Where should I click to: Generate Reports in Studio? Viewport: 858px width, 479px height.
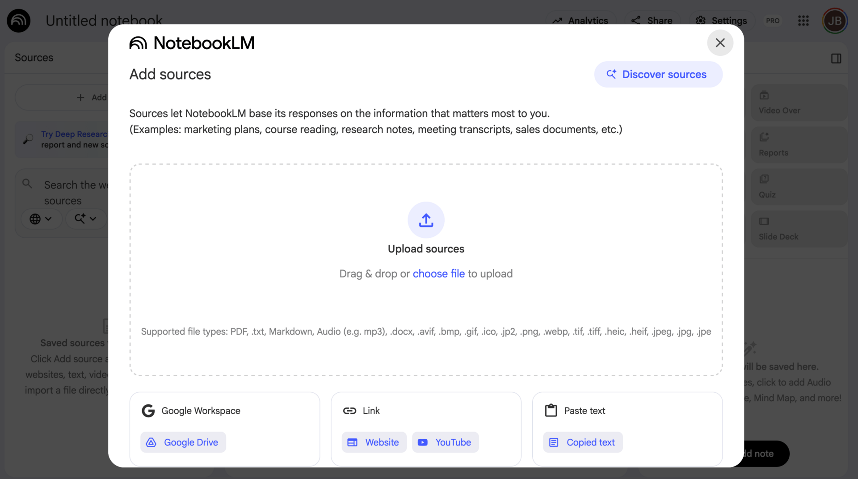799,145
